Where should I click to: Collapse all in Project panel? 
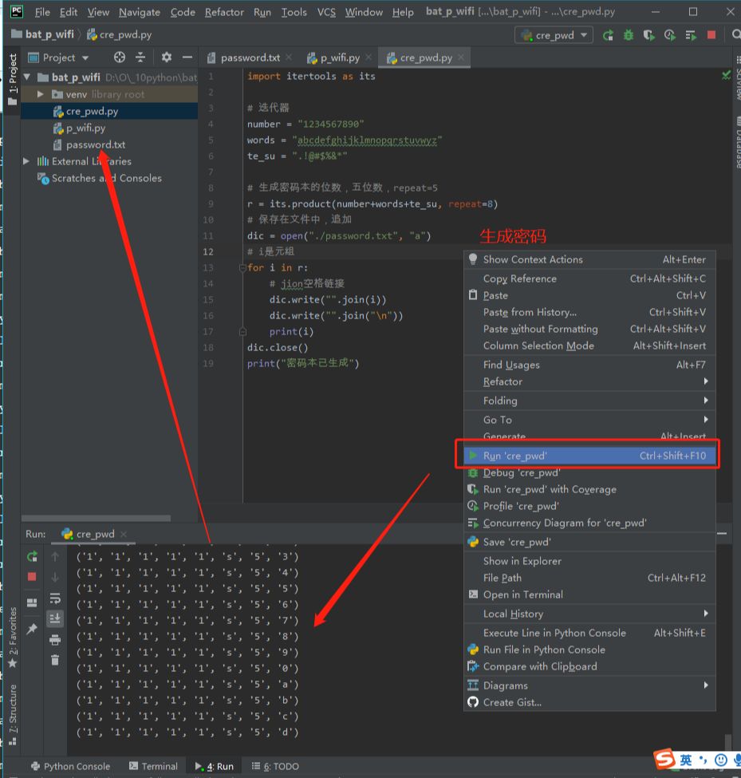tap(140, 57)
